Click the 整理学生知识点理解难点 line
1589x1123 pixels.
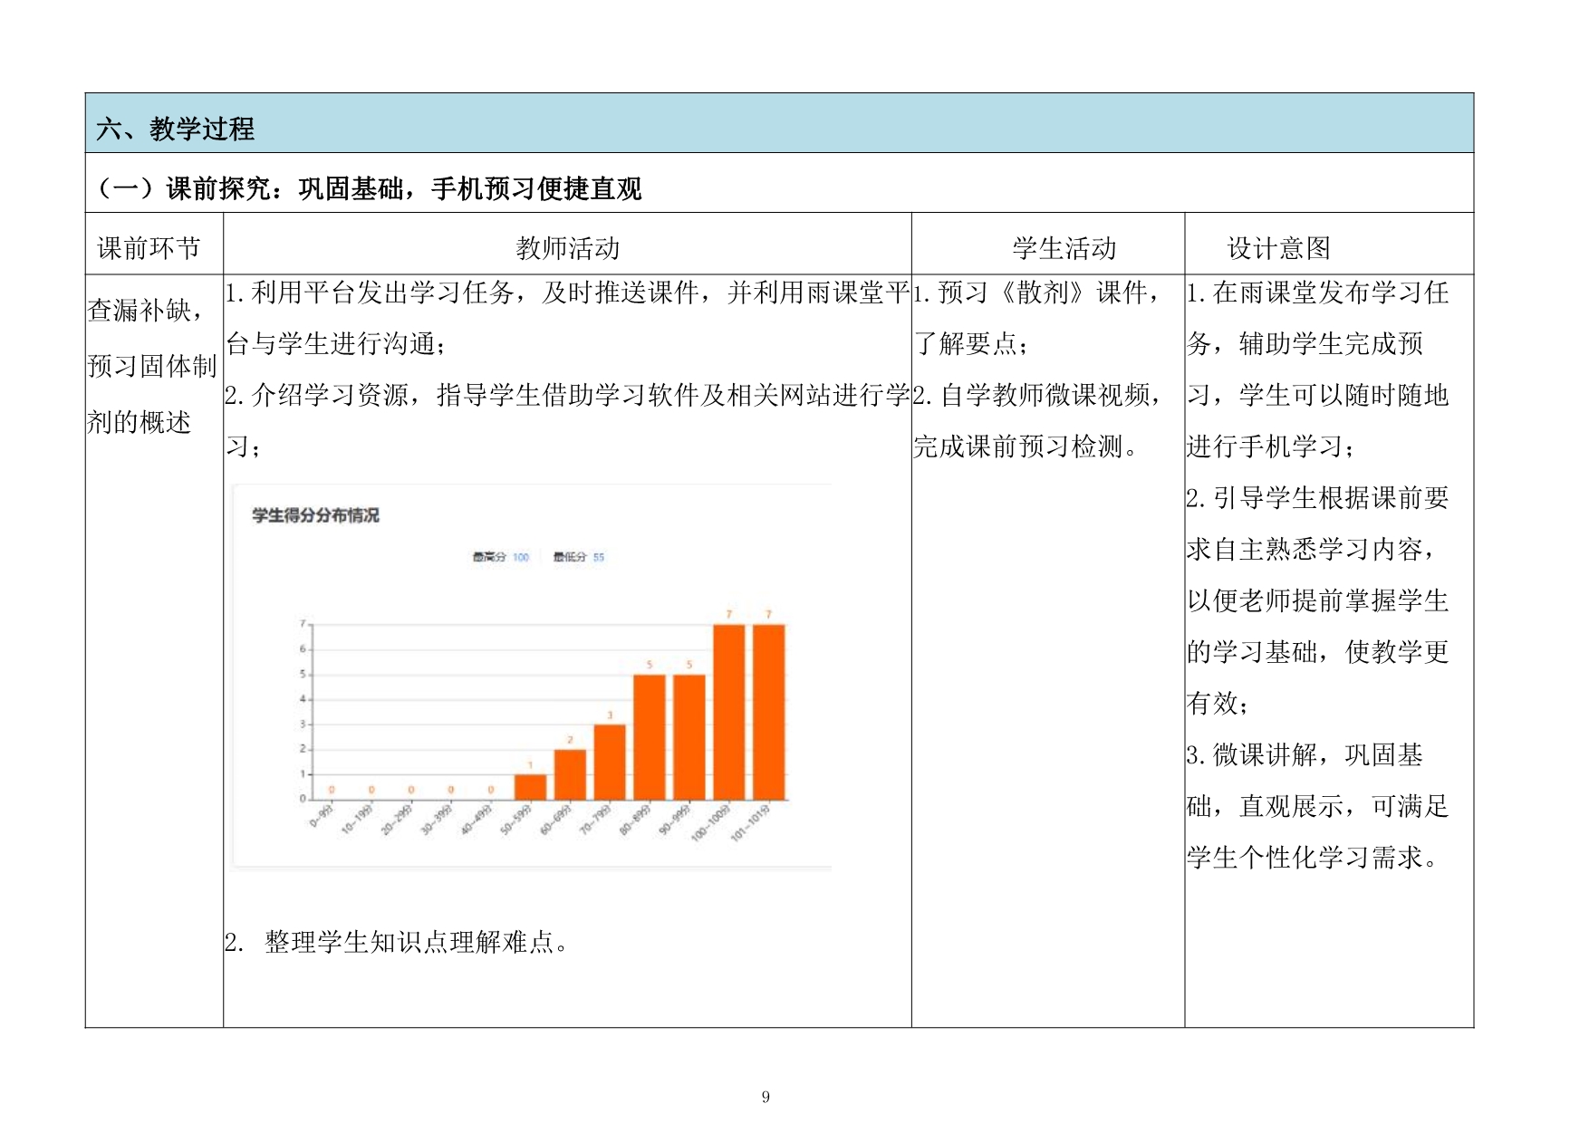tap(399, 943)
